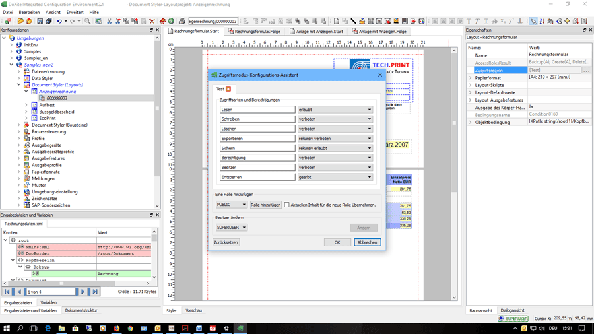Viewport: 594px width, 334px height.
Task: Click the Windows Start button
Action: [7, 328]
